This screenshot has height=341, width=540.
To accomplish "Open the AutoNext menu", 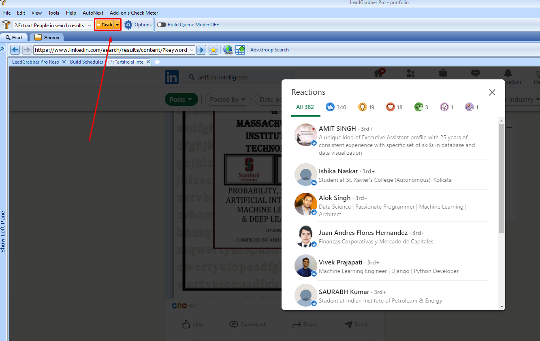I will tap(93, 13).
